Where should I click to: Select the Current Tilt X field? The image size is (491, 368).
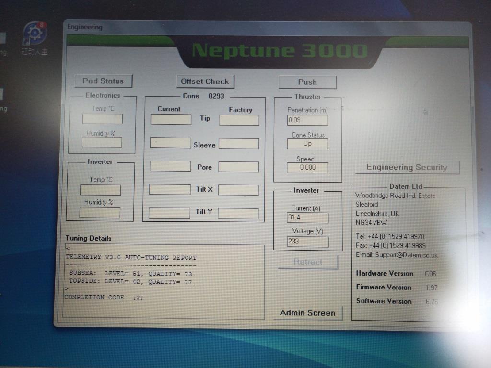169,189
